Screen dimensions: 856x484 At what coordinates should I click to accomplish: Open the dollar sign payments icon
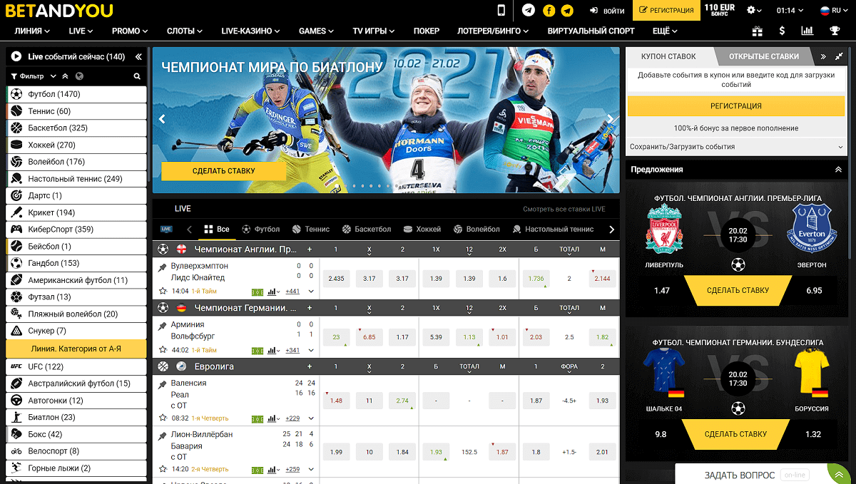click(x=783, y=31)
